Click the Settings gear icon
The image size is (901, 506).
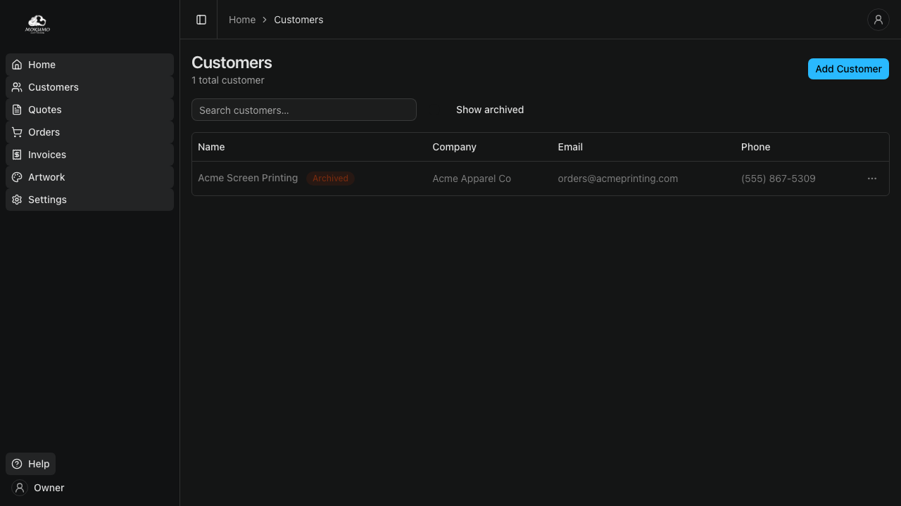[17, 200]
